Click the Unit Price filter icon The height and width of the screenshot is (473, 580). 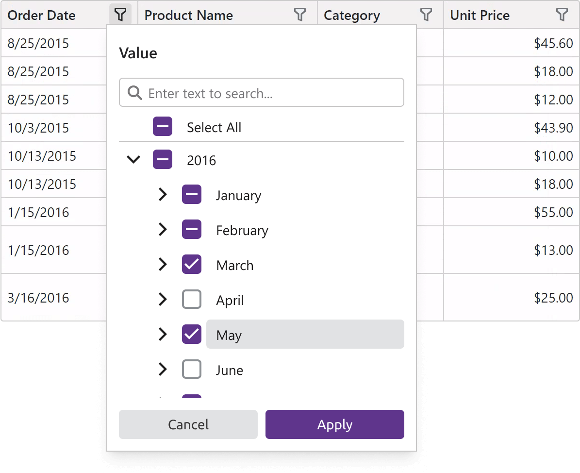[562, 15]
